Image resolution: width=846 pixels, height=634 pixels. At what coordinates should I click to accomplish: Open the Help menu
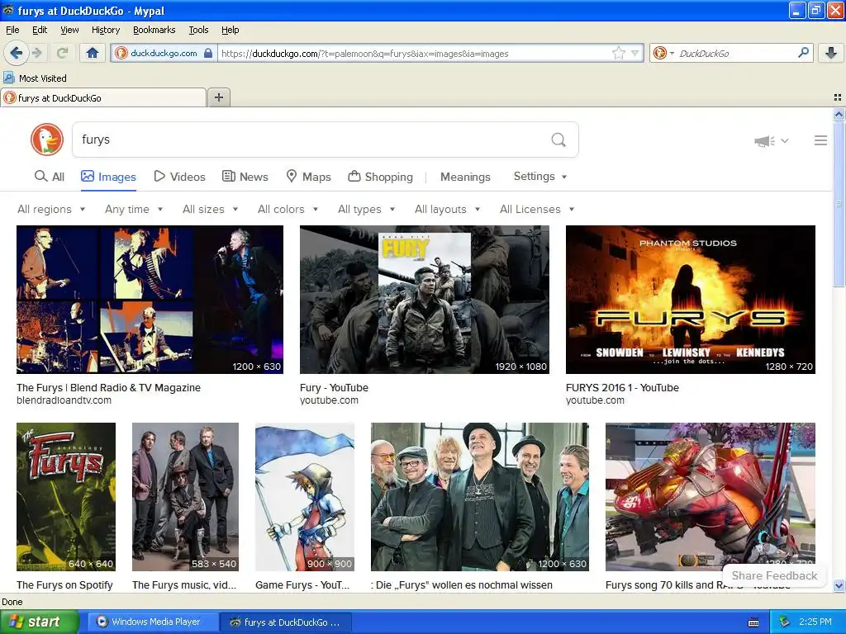(x=230, y=30)
